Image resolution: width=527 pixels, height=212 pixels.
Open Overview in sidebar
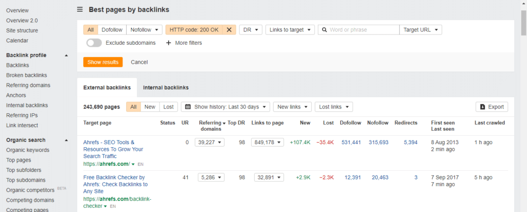point(17,10)
